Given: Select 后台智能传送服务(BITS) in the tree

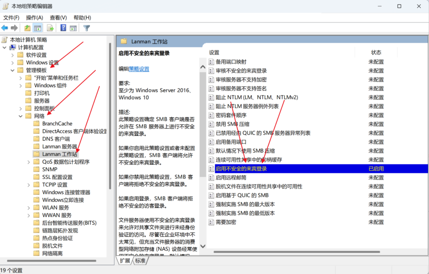Looking at the screenshot, I should (70, 223).
